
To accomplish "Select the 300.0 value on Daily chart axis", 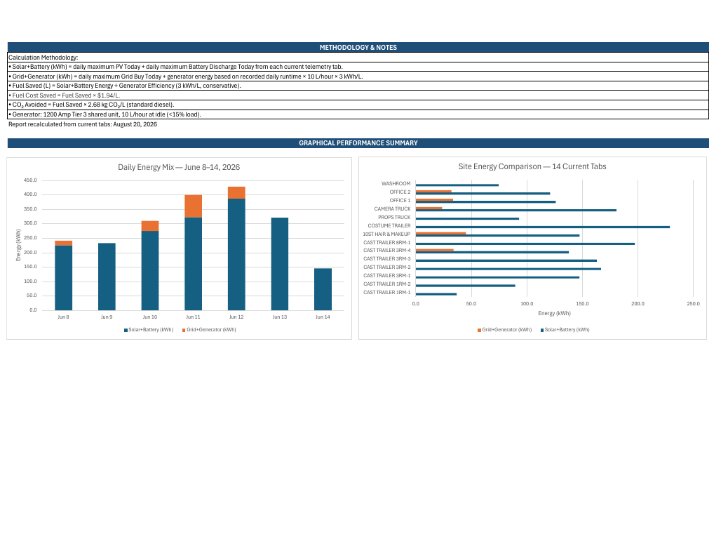I will point(30,223).
